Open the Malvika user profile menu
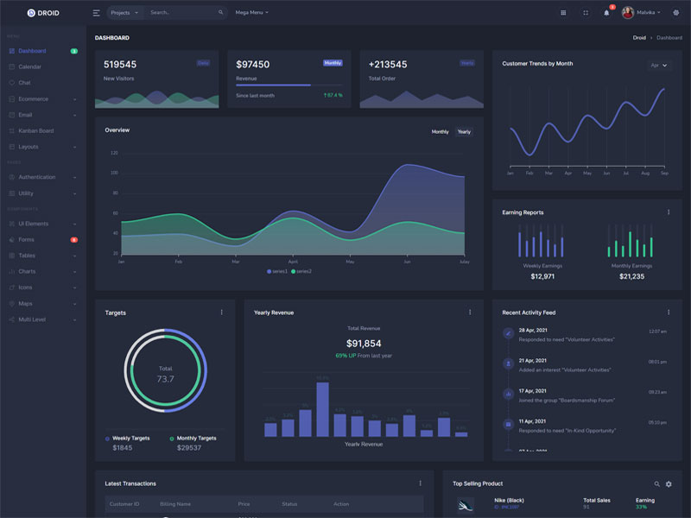This screenshot has height=518, width=691. (643, 13)
